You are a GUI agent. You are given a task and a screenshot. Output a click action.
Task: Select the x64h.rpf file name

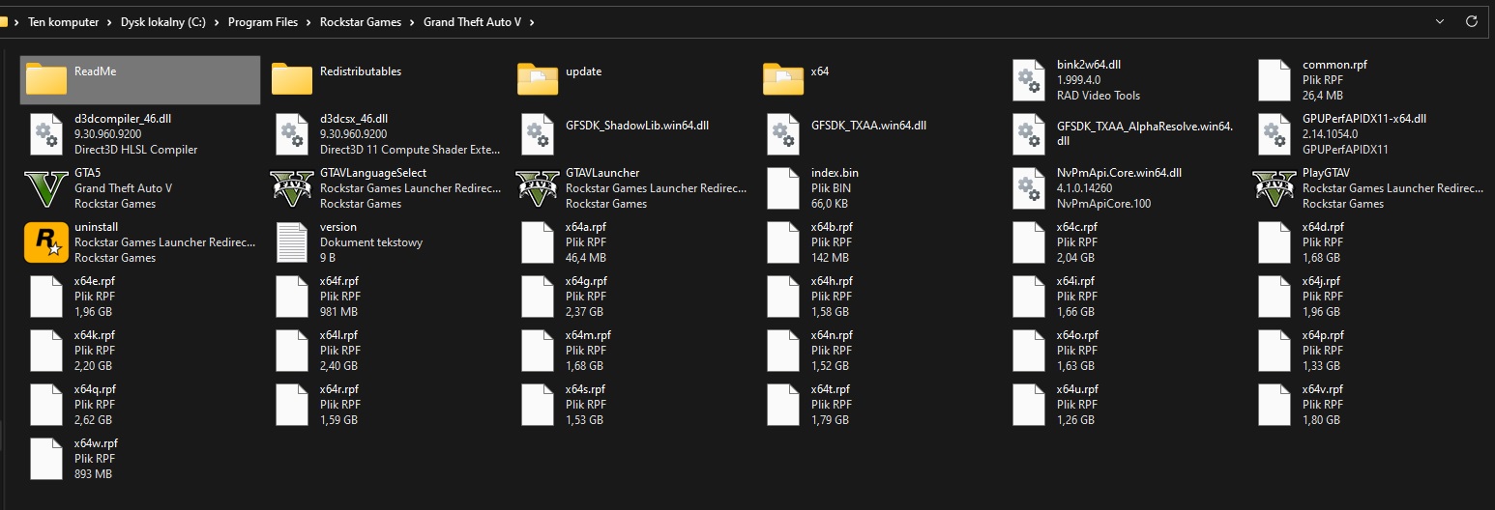832,281
